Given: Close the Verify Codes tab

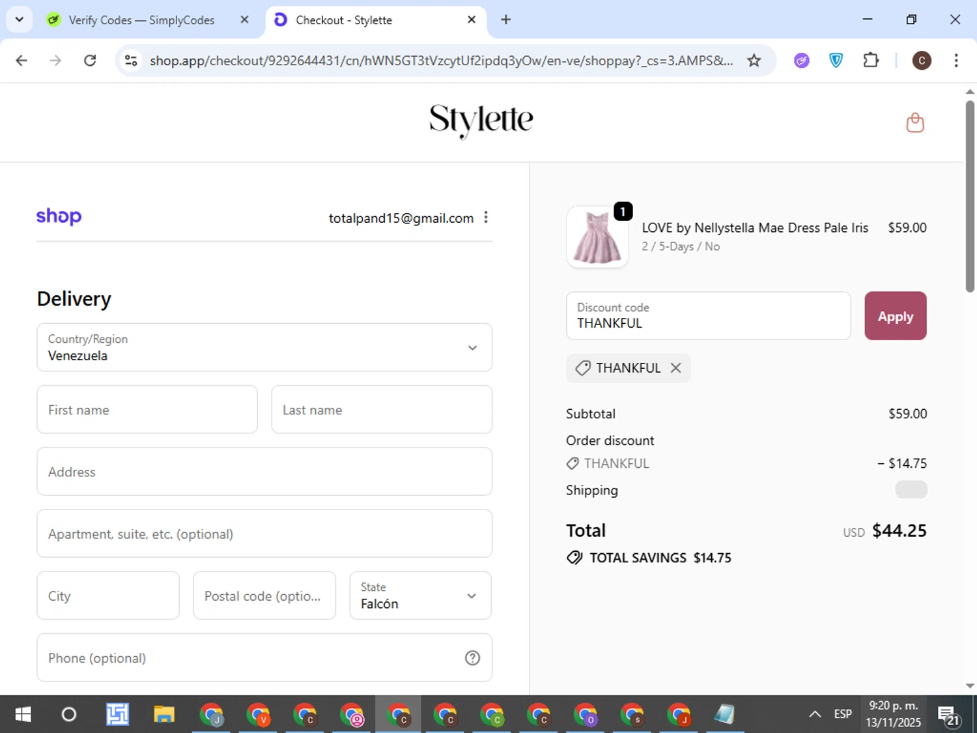Looking at the screenshot, I should point(244,20).
